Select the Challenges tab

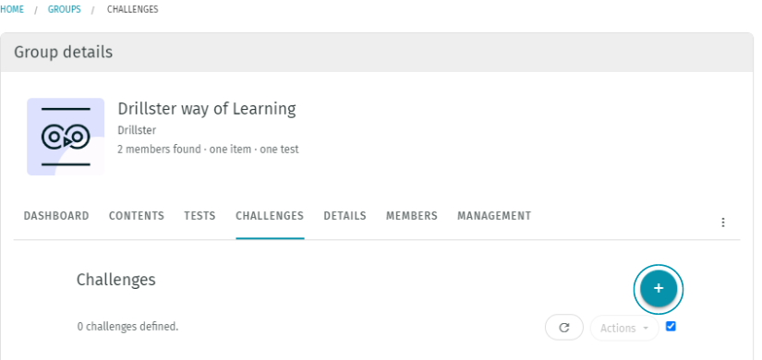click(x=270, y=216)
